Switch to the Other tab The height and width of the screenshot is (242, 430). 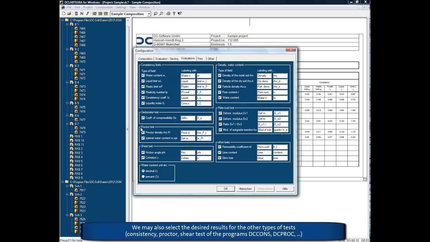211,59
